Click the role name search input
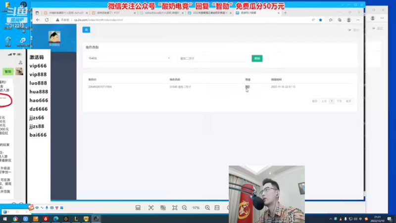 (x=213, y=58)
